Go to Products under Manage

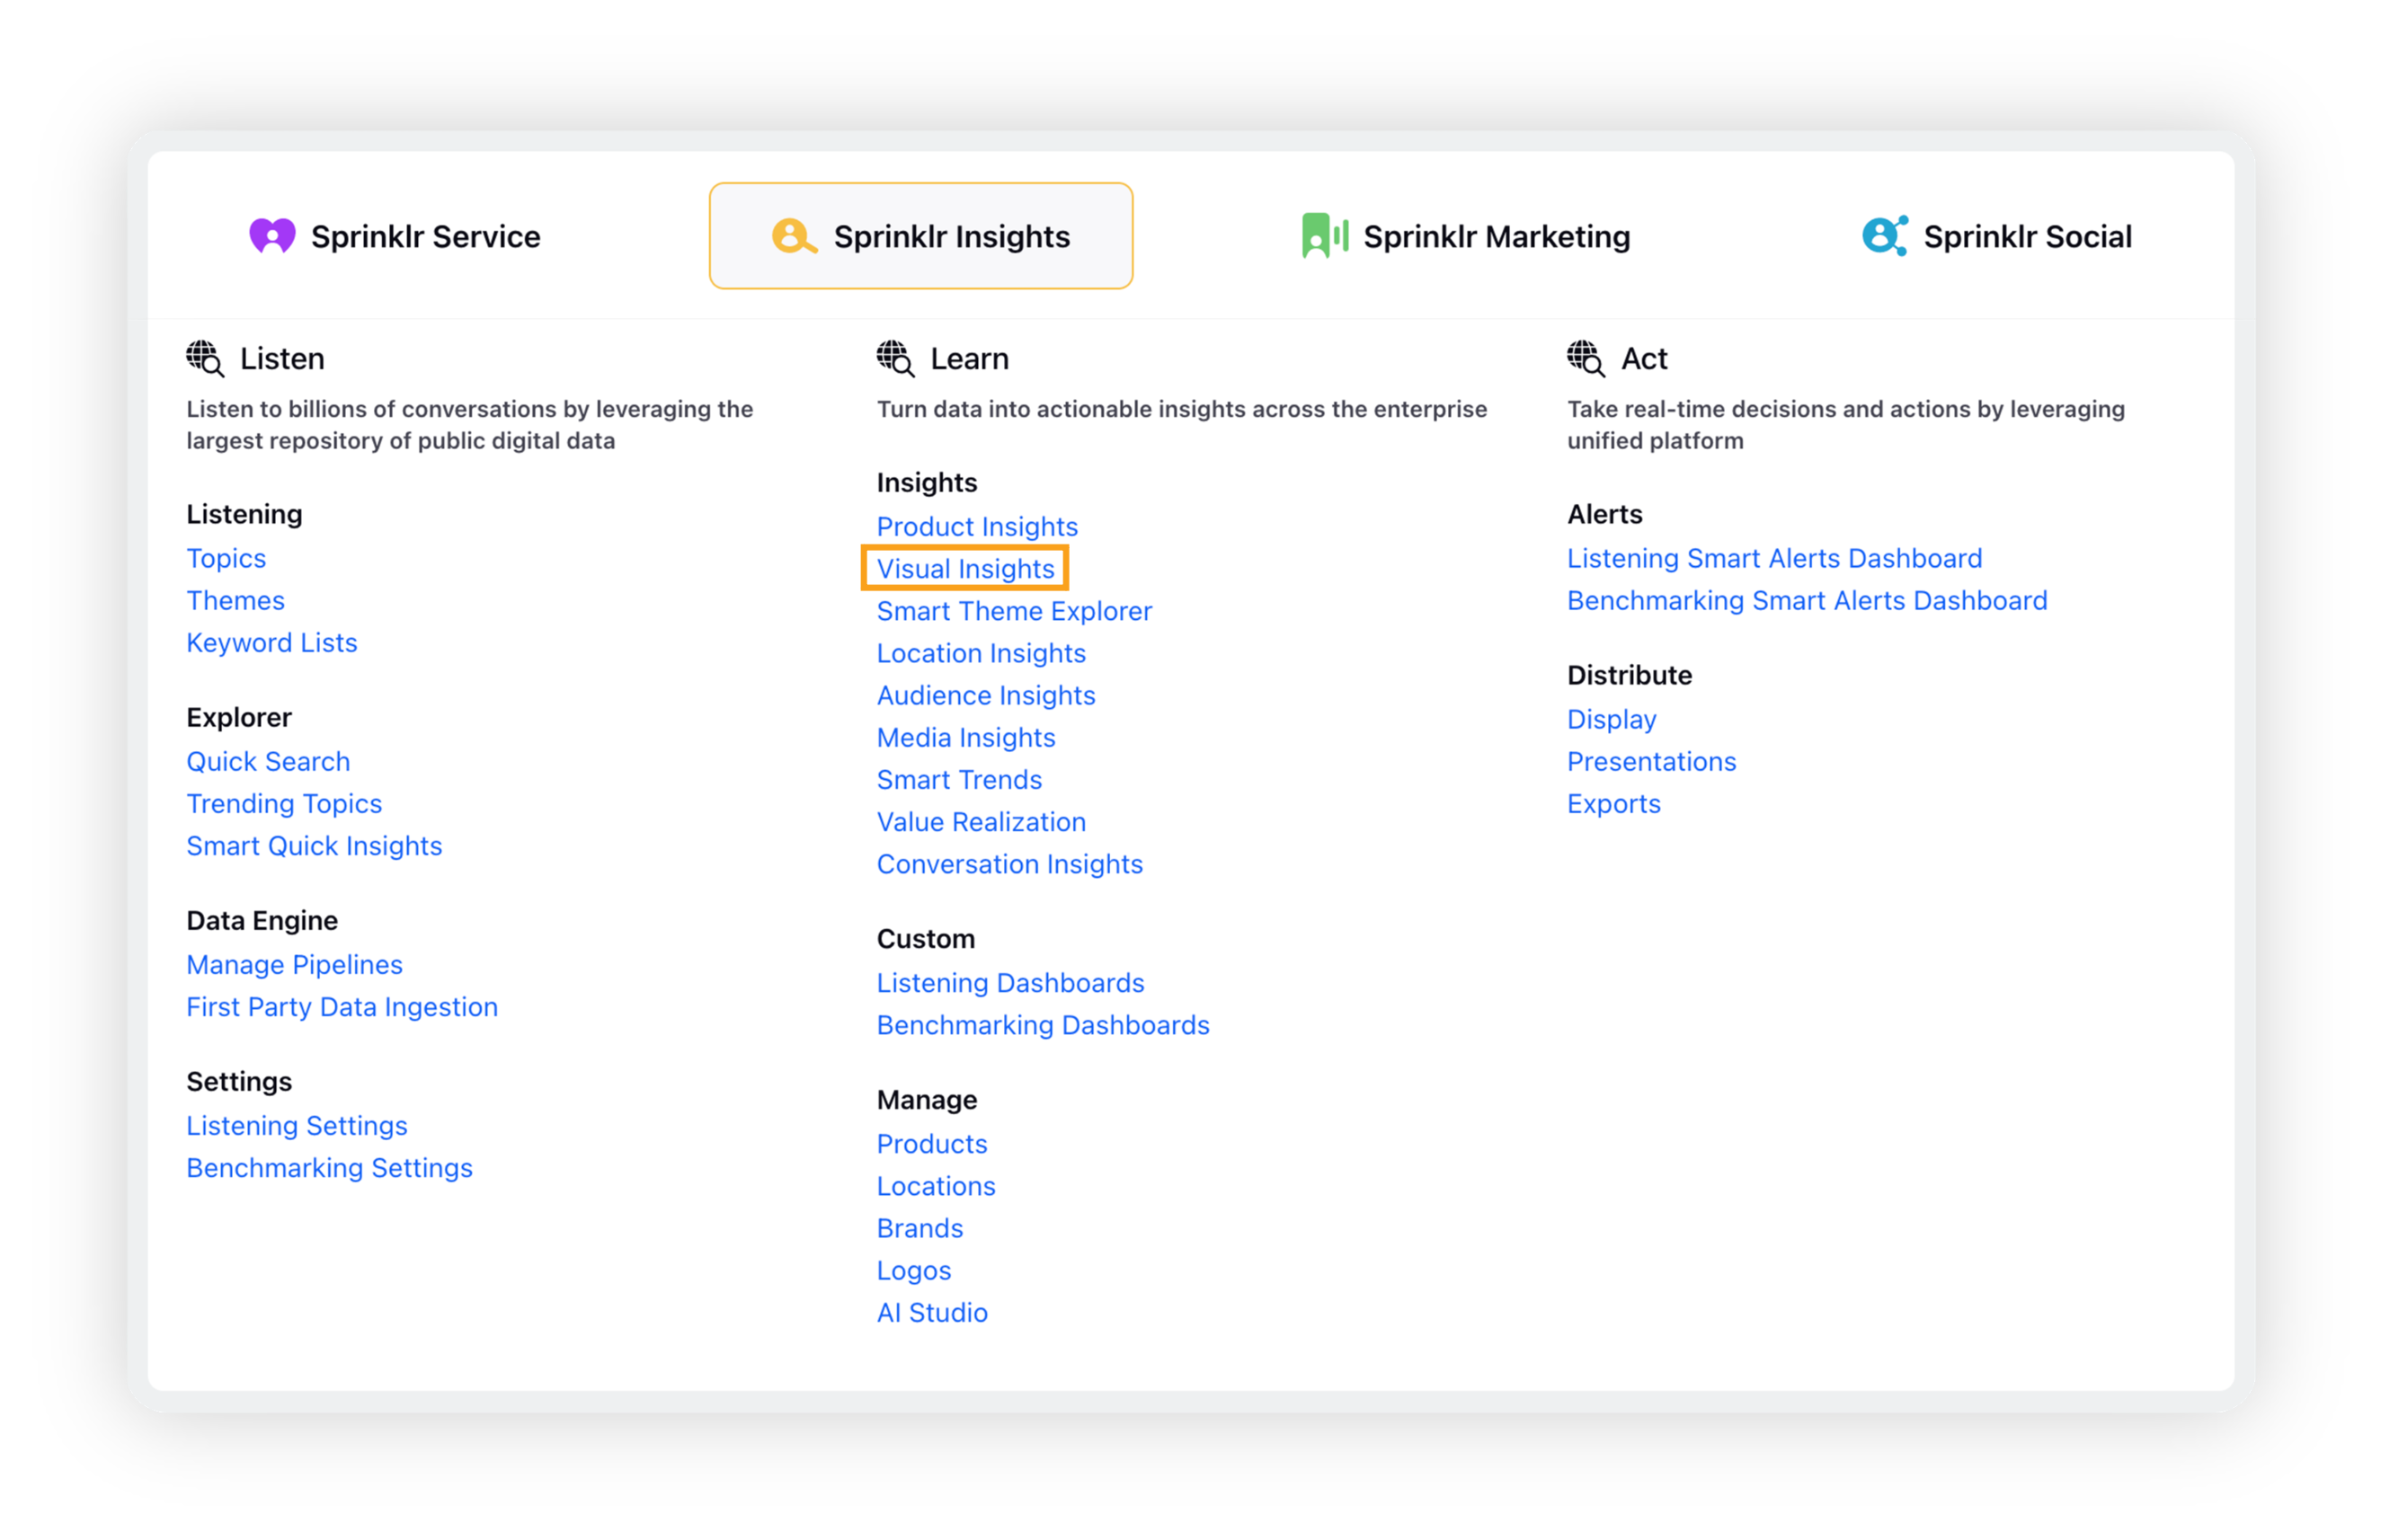point(932,1143)
